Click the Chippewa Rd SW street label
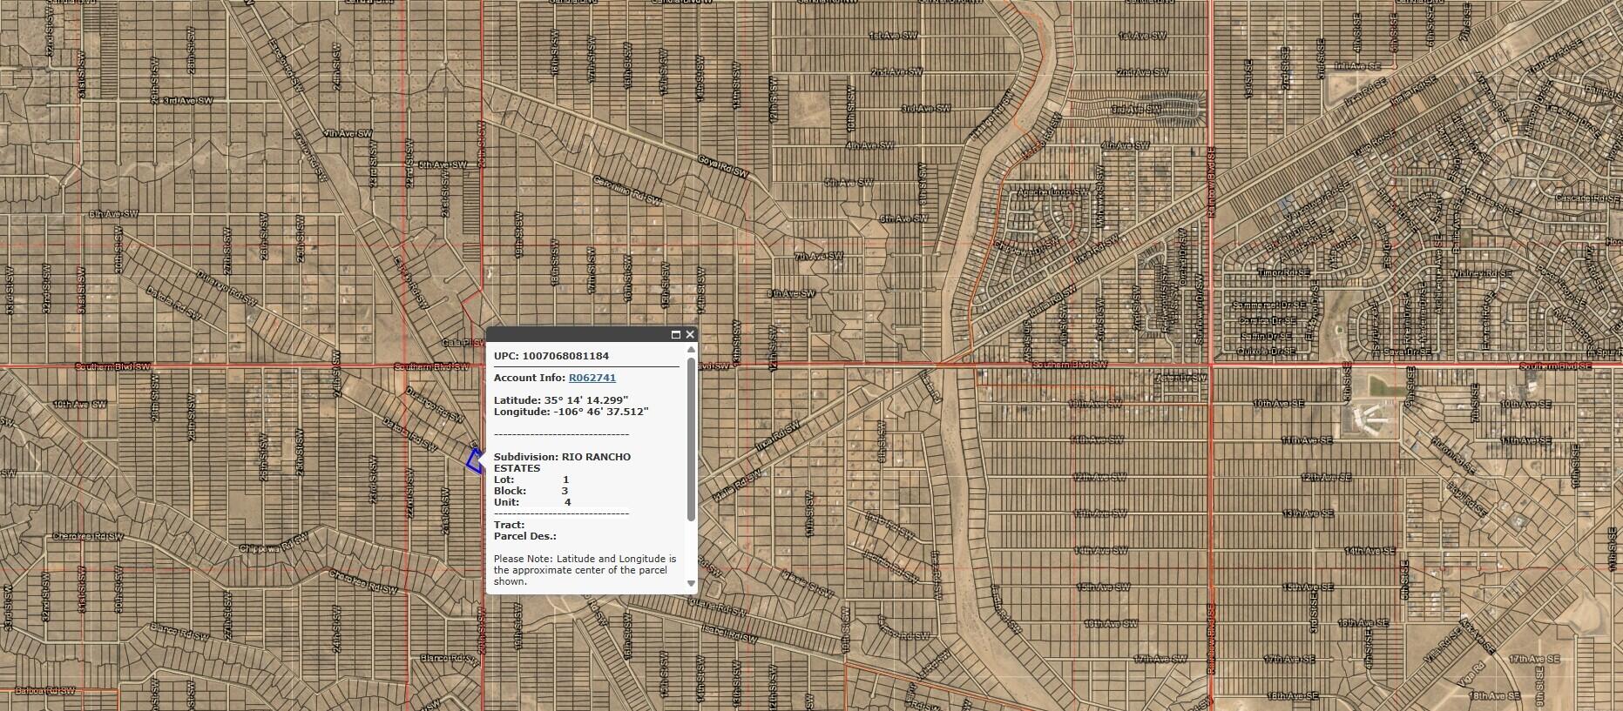The image size is (1623, 711). [274, 546]
